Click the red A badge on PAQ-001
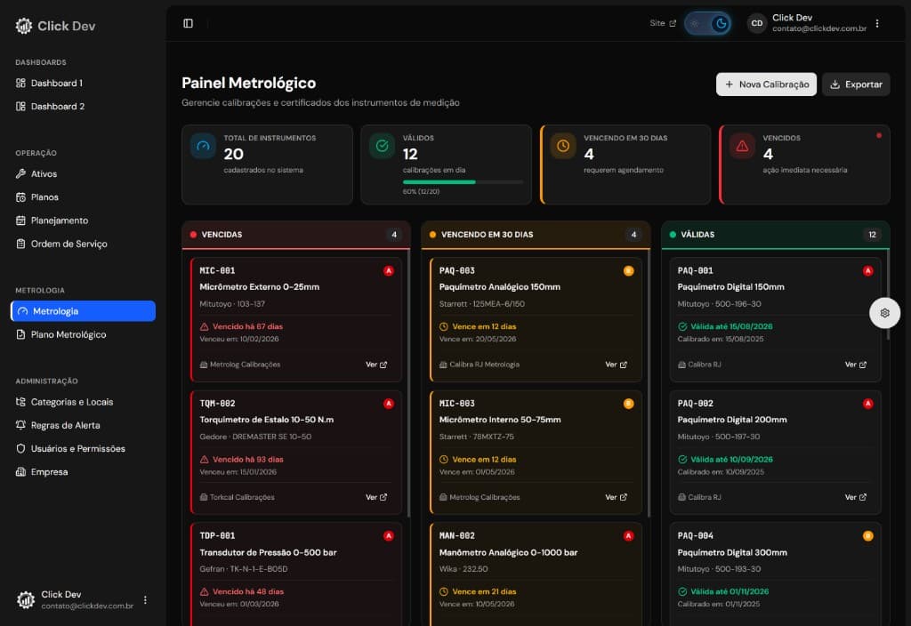This screenshot has width=911, height=626. coord(867,270)
